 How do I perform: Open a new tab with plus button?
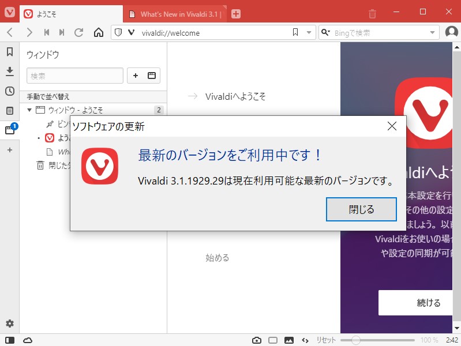(x=236, y=14)
